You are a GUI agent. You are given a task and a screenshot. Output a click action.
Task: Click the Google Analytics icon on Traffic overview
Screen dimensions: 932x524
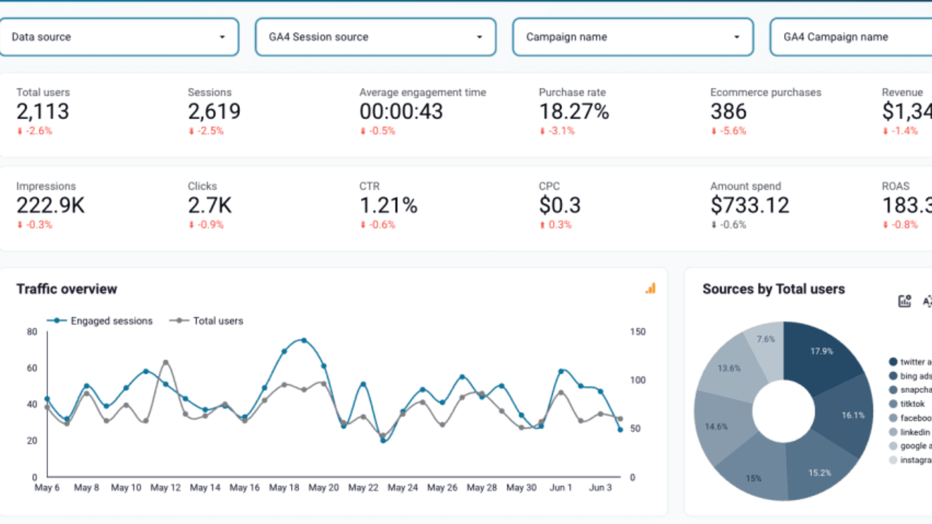tap(650, 289)
